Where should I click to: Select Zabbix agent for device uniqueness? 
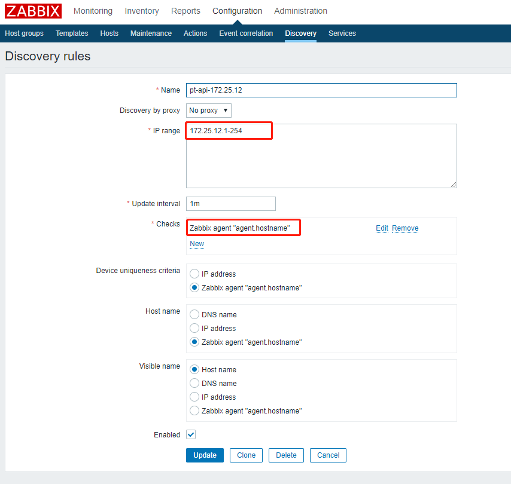click(194, 287)
